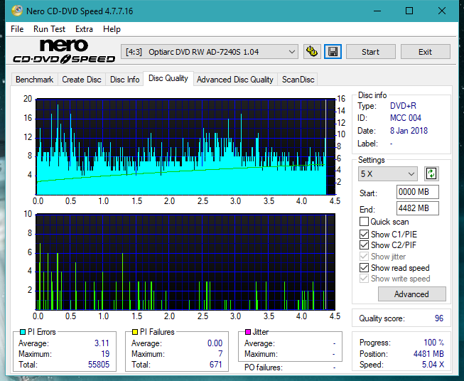The width and height of the screenshot is (464, 381).
Task: Open the Help menu
Action: [112, 29]
